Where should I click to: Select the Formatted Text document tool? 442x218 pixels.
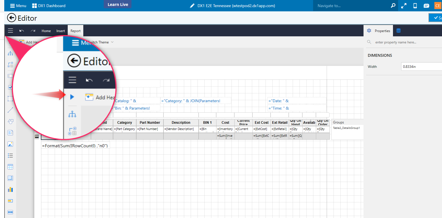(x=10, y=133)
